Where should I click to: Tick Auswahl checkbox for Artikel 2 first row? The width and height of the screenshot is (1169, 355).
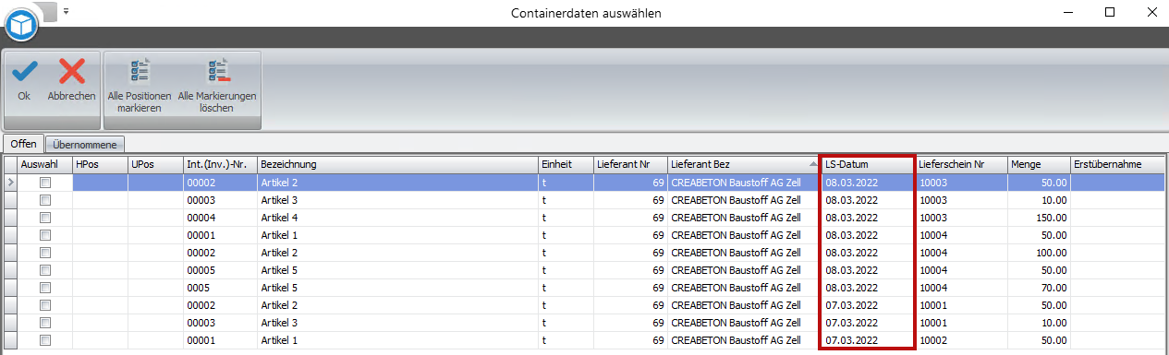coord(44,183)
